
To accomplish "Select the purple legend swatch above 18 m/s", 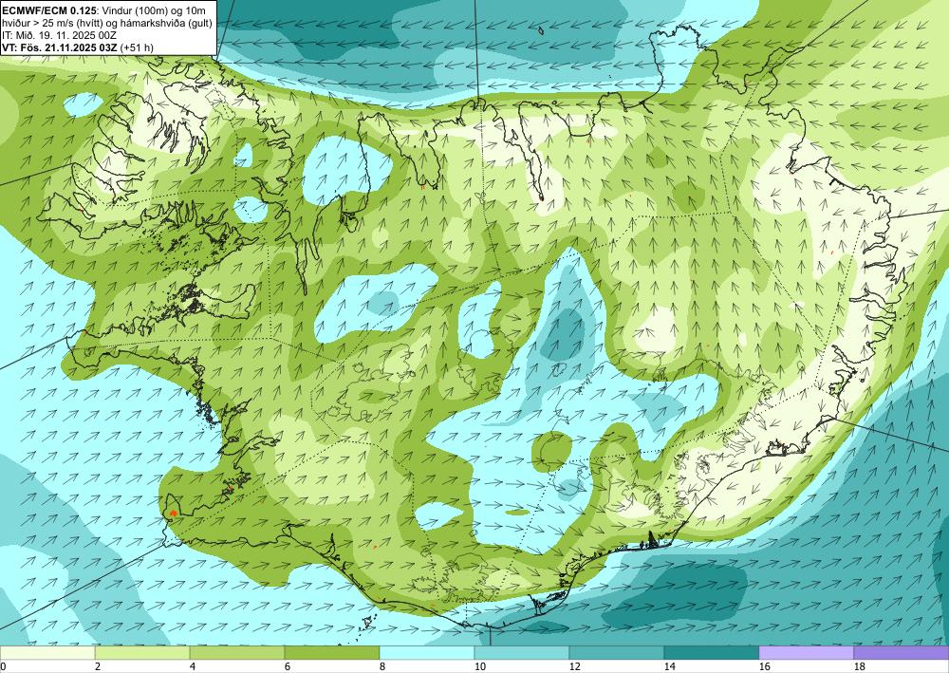I will point(902,653).
